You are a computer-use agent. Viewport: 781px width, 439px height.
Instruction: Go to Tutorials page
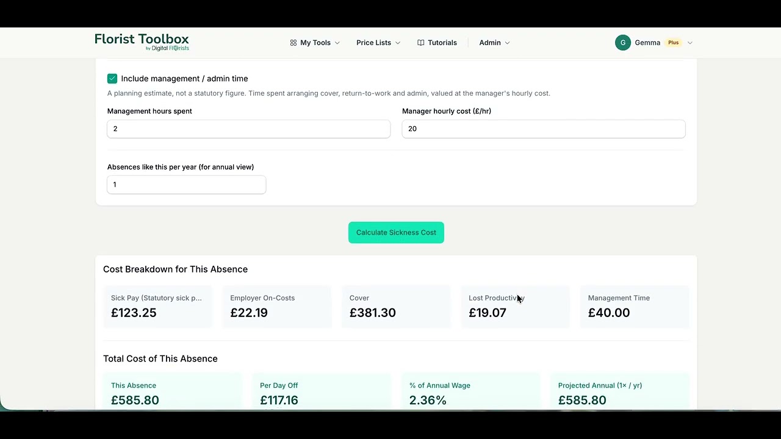(x=437, y=43)
